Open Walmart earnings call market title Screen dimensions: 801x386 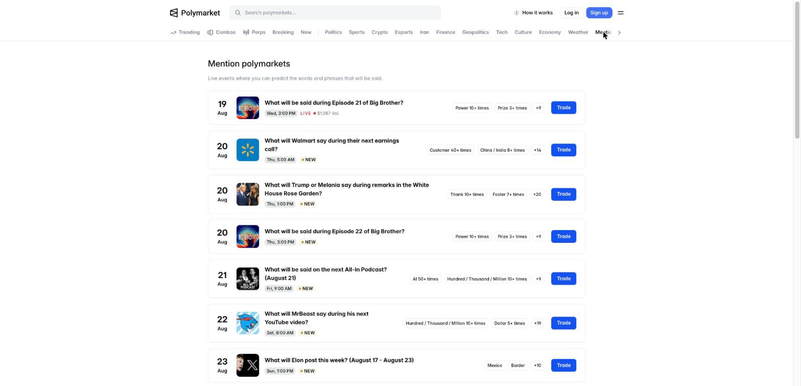pos(332,145)
